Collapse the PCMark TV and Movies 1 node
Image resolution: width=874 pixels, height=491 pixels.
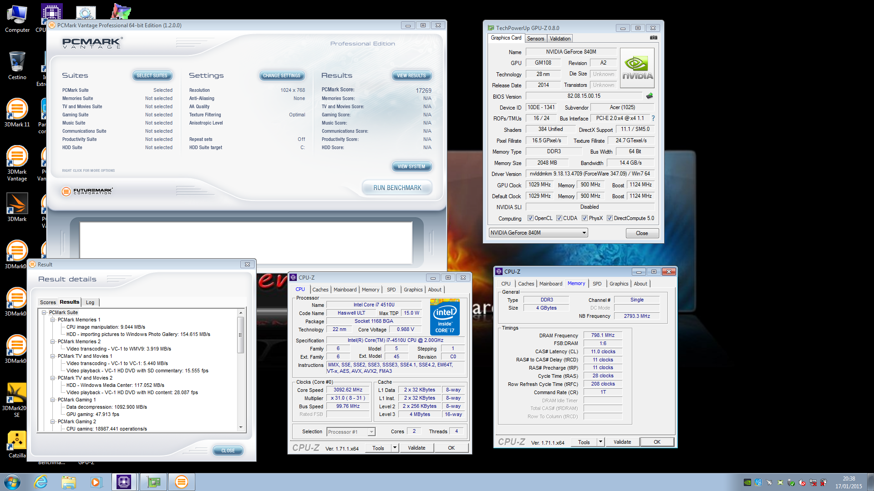[x=53, y=356]
